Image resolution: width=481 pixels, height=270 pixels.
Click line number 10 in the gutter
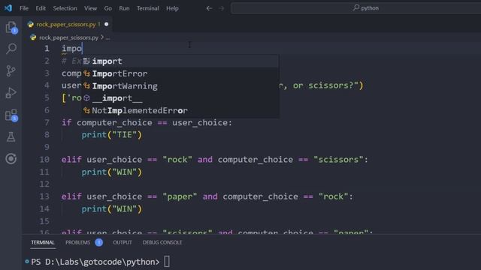(44, 160)
